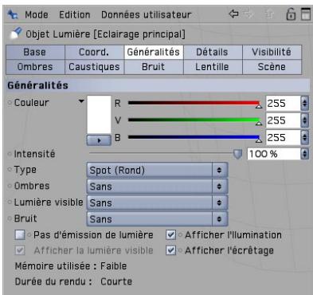Click 'Objet Lumière [Eclairage principal]' title
Image resolution: width=313 pixels, height=295 pixels.
[105, 34]
